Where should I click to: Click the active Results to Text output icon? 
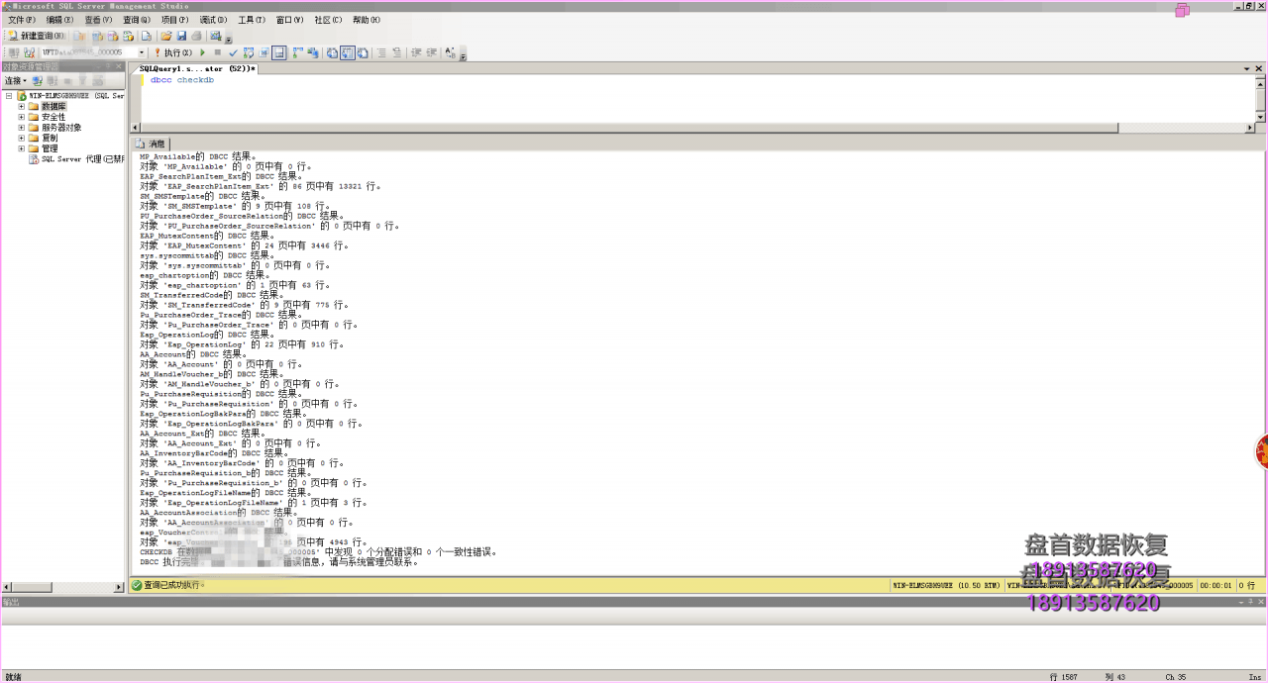pyautogui.click(x=348, y=52)
